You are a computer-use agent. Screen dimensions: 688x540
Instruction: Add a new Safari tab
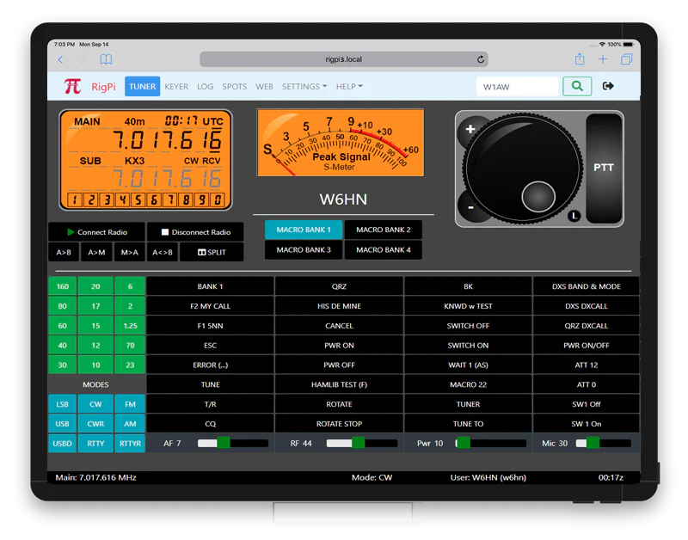pyautogui.click(x=603, y=58)
